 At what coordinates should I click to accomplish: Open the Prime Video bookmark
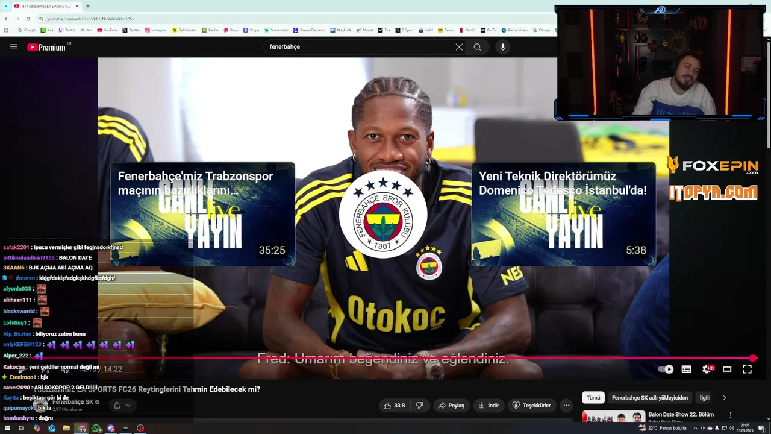515,30
